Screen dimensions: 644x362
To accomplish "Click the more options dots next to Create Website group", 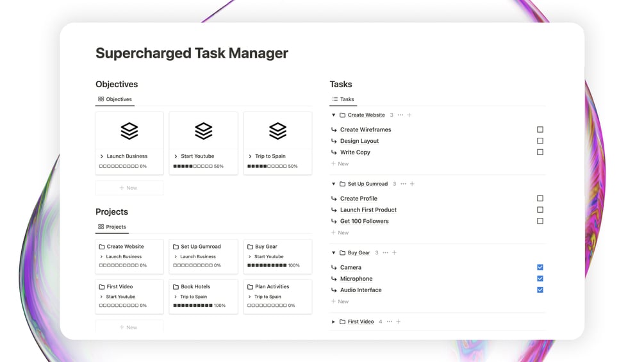I will pos(400,115).
